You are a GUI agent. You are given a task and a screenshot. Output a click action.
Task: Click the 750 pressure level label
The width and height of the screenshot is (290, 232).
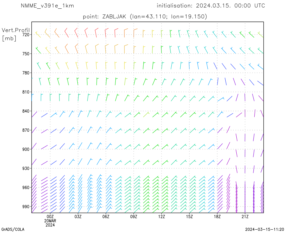(x=26, y=54)
